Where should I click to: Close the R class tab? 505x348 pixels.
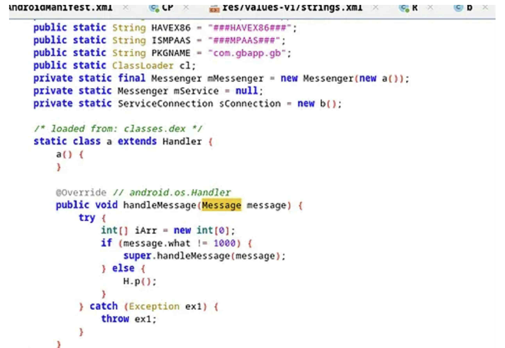(x=430, y=8)
